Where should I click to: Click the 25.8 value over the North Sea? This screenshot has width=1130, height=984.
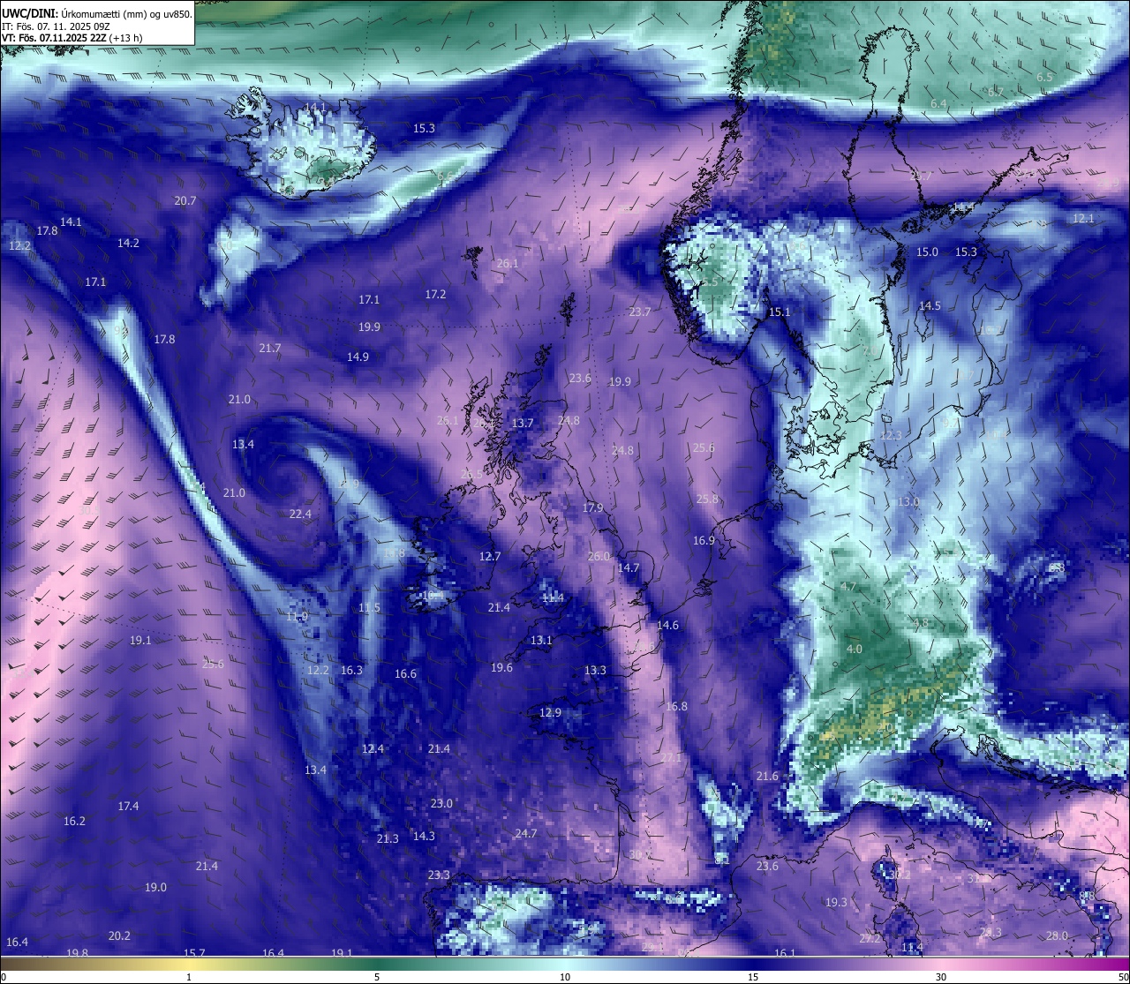point(707,500)
